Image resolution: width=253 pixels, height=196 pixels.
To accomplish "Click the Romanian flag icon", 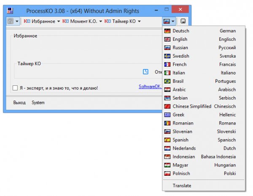I will click(167, 123).
